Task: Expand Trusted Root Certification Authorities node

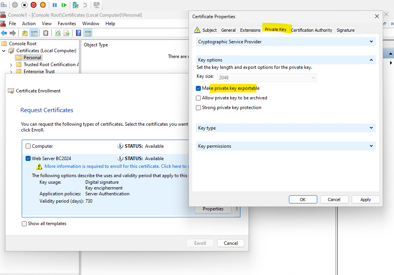Action: pos(11,65)
